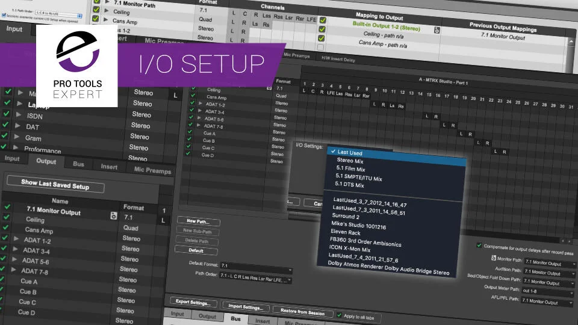Toggle mapping checkbox beside Ceiling - path n/a

click(x=322, y=29)
